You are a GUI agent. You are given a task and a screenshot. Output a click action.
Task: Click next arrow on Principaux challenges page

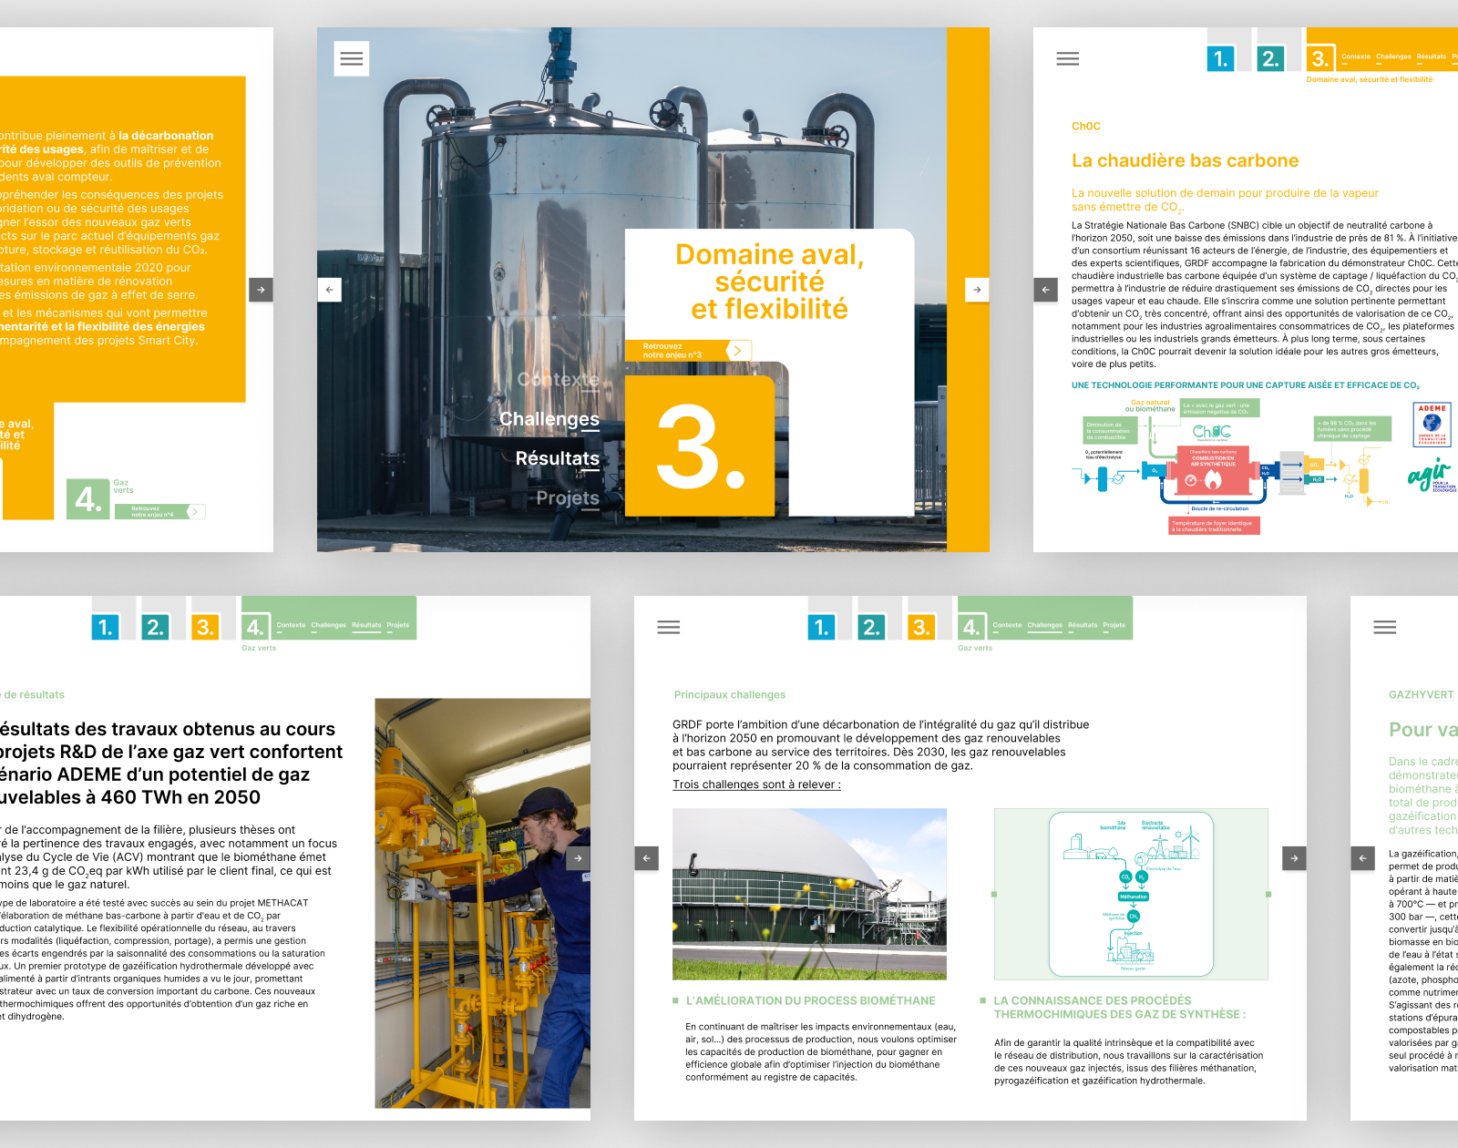pyautogui.click(x=1294, y=857)
